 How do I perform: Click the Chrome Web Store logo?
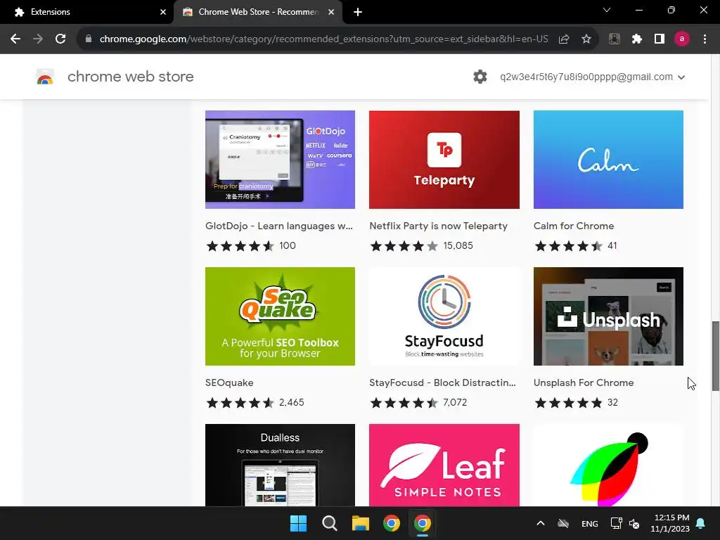[x=45, y=77]
